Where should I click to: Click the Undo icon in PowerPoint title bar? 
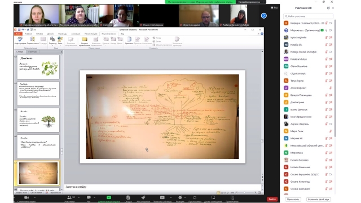click(x=23, y=30)
